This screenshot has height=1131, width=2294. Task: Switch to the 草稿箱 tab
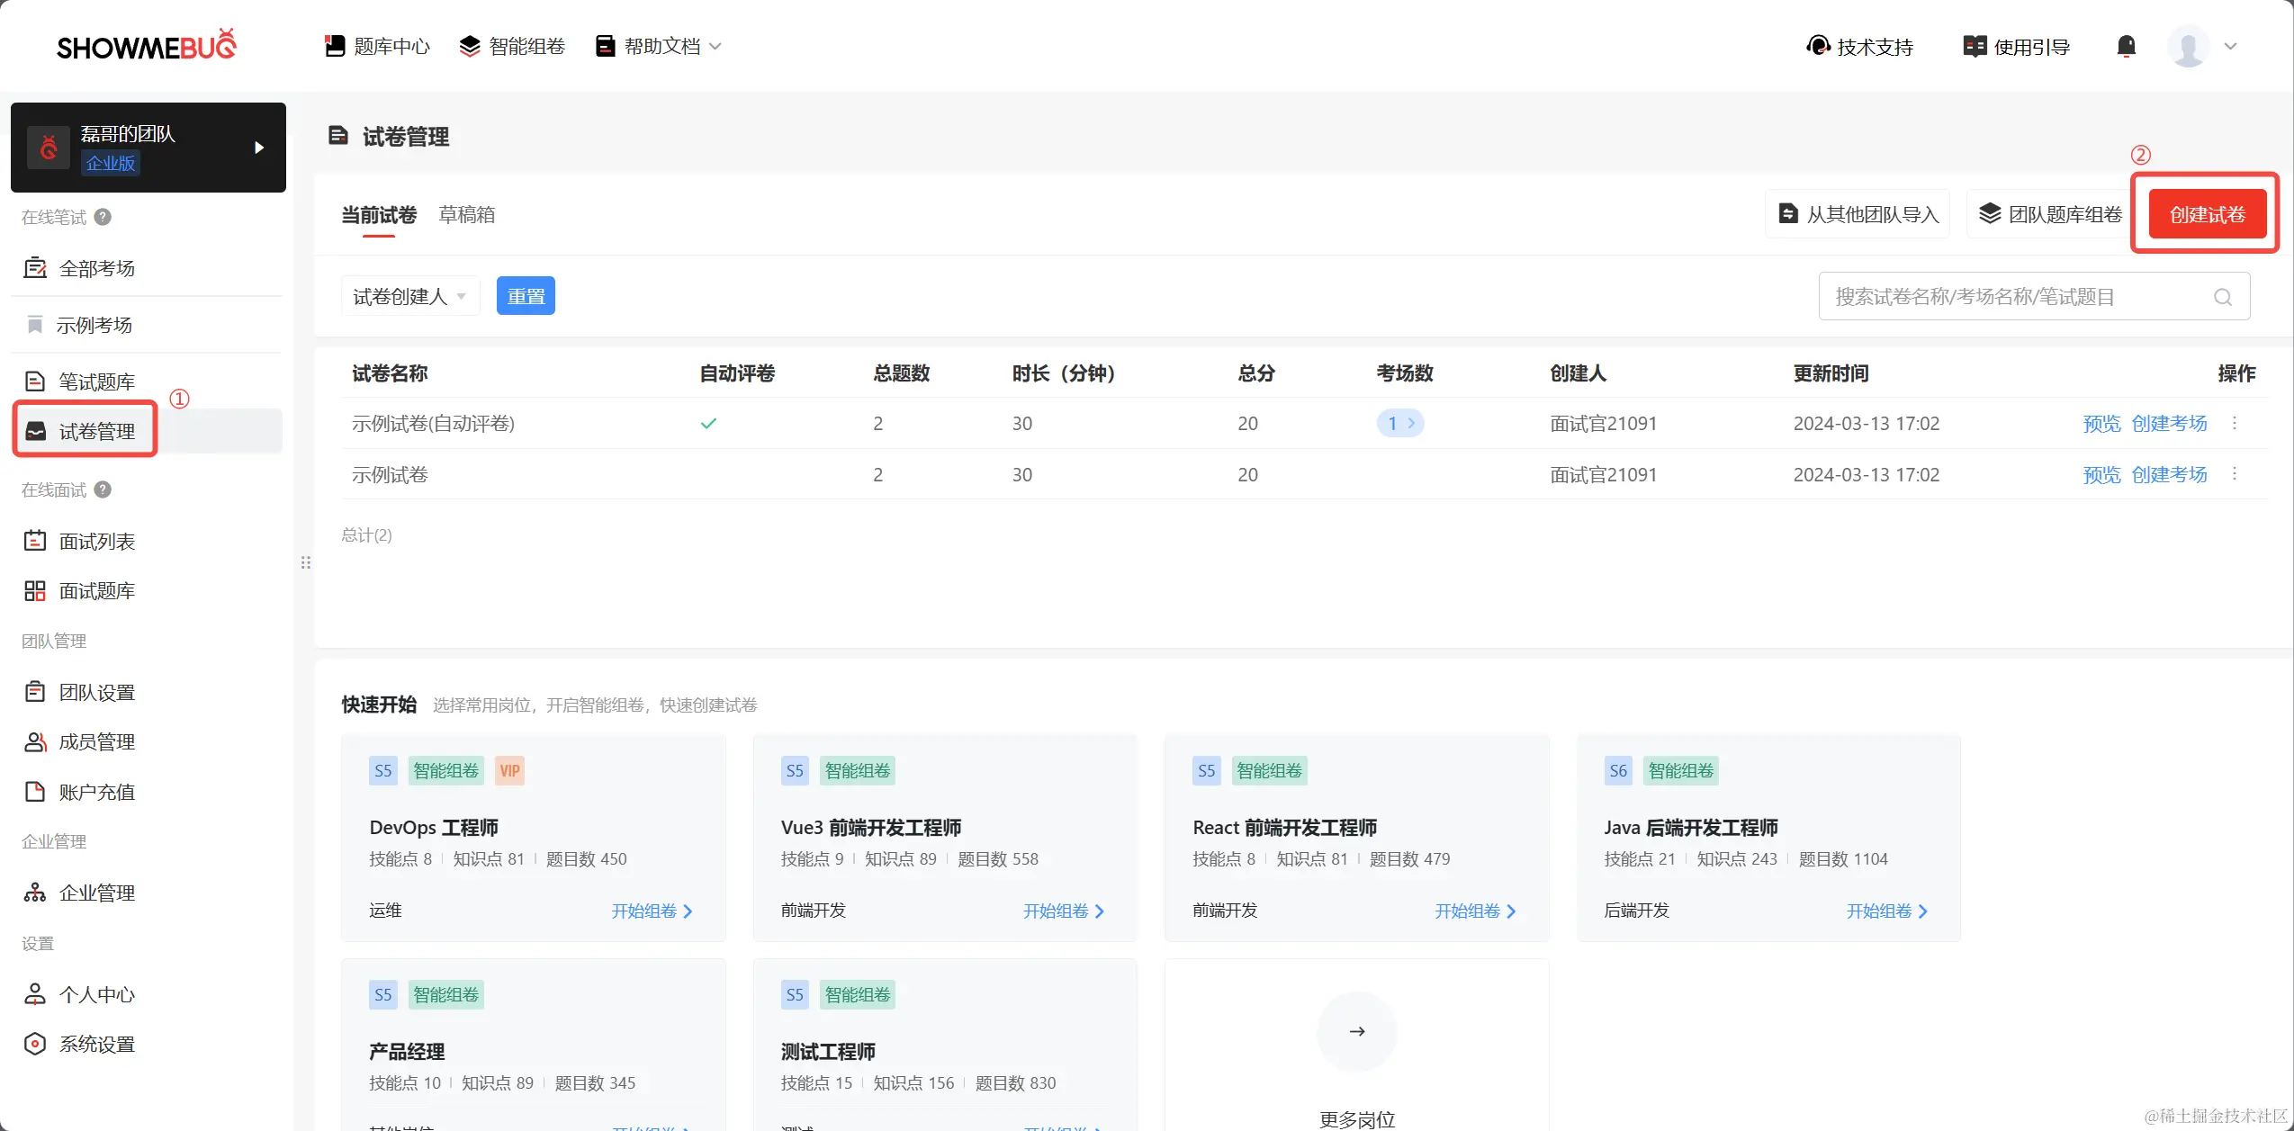466,215
